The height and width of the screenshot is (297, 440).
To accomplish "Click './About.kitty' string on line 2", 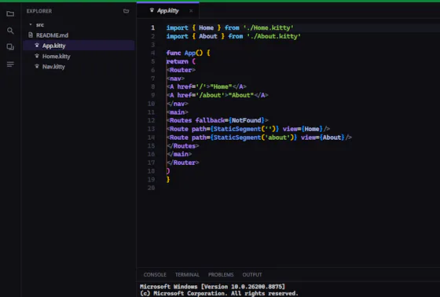I will pyautogui.click(x=273, y=36).
